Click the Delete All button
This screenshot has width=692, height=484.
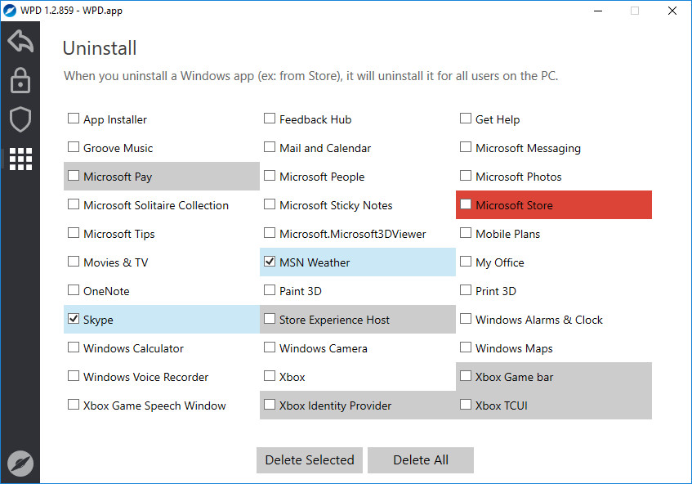pyautogui.click(x=421, y=460)
